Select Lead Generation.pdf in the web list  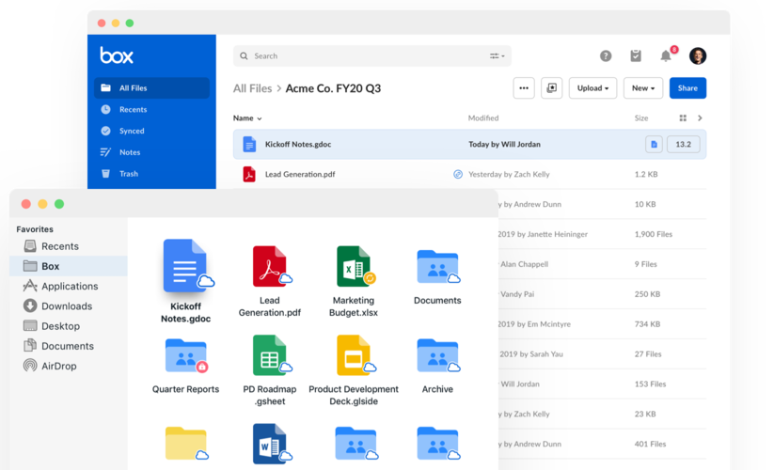469,174
